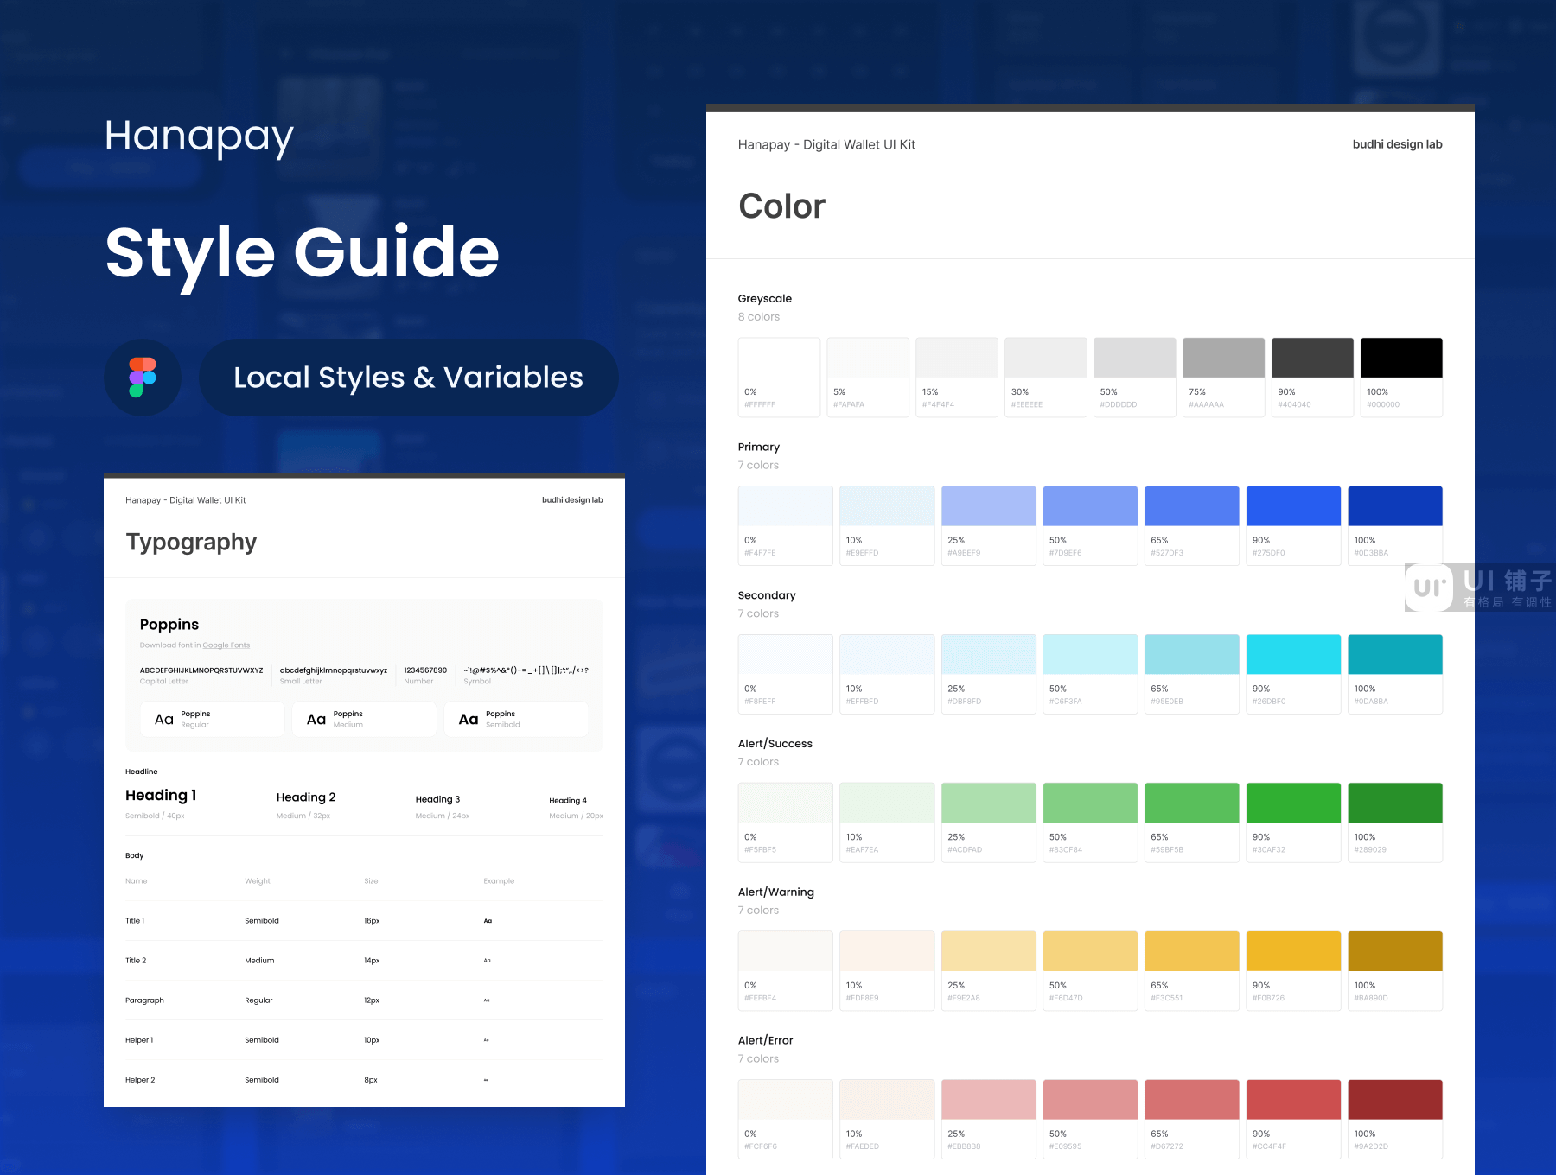Click Alert/Warning 90% #F0B726 swatch
Viewport: 1556px width, 1175px height.
[1293, 971]
